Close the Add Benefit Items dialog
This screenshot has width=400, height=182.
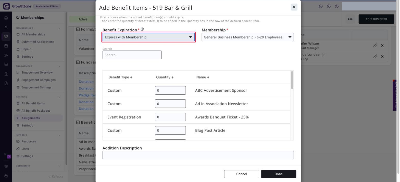pyautogui.click(x=294, y=7)
